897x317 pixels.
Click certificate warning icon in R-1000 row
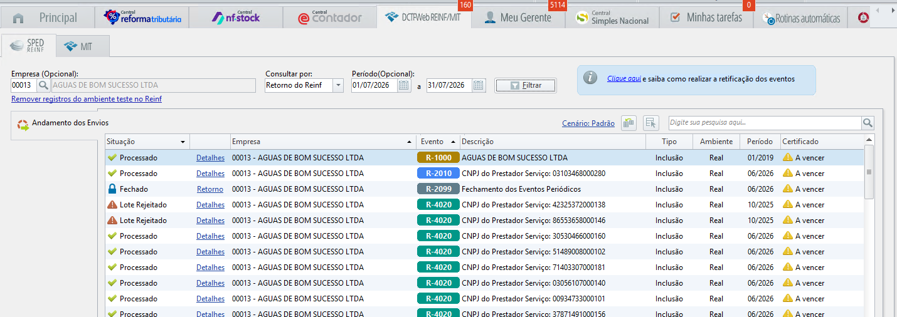pyautogui.click(x=788, y=157)
